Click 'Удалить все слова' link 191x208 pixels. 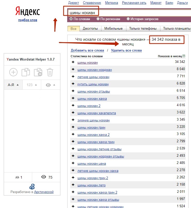click(x=126, y=51)
